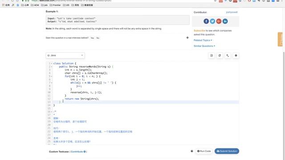Click the 'char chrs[] = s.toCharArray();' line

click(x=86, y=73)
